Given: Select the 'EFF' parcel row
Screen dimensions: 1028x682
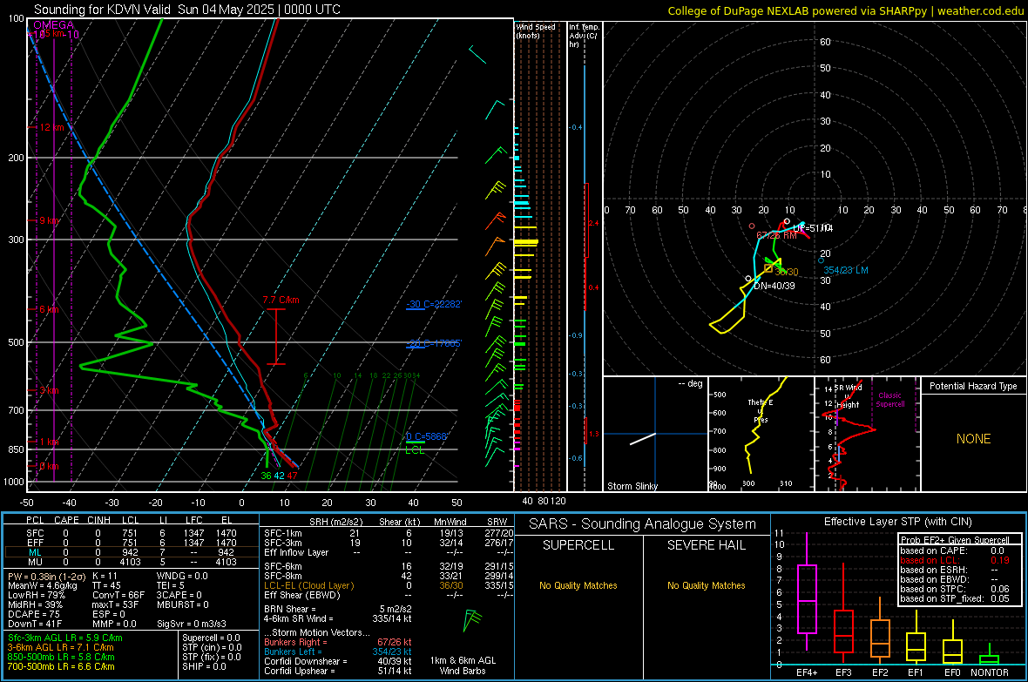Looking at the screenshot, I should pyautogui.click(x=132, y=543).
